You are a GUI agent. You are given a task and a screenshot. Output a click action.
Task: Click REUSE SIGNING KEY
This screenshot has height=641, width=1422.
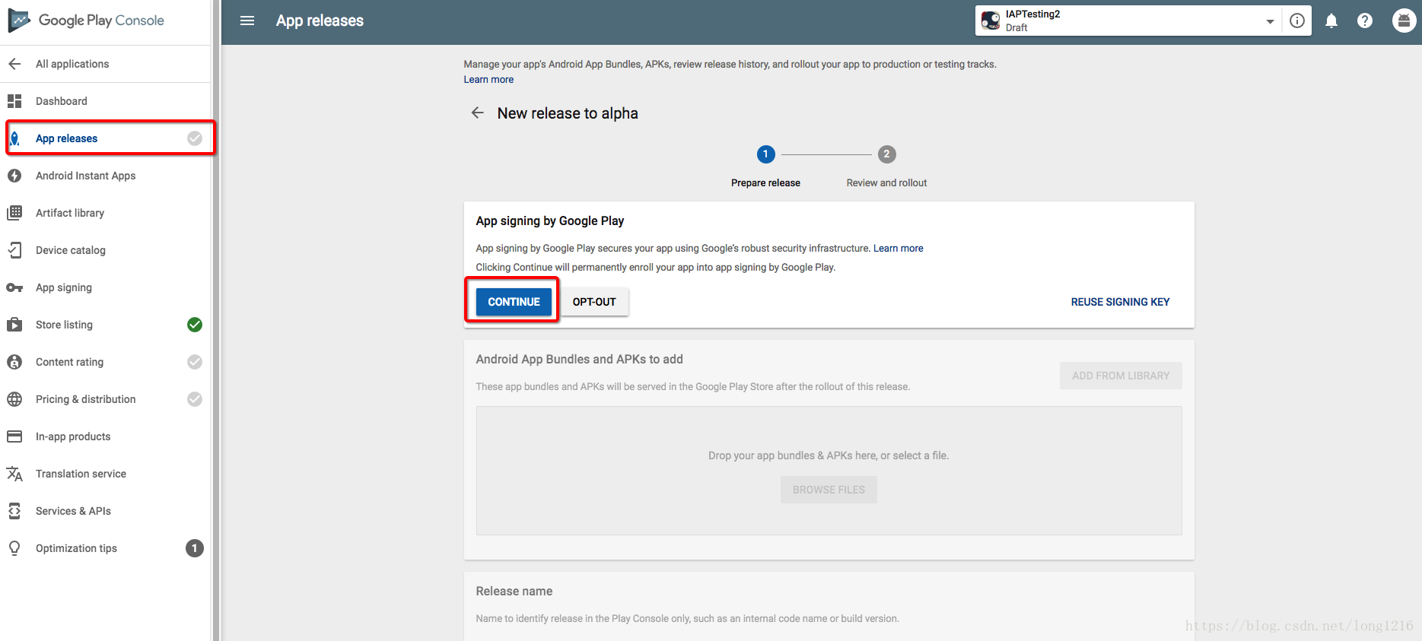(x=1120, y=302)
